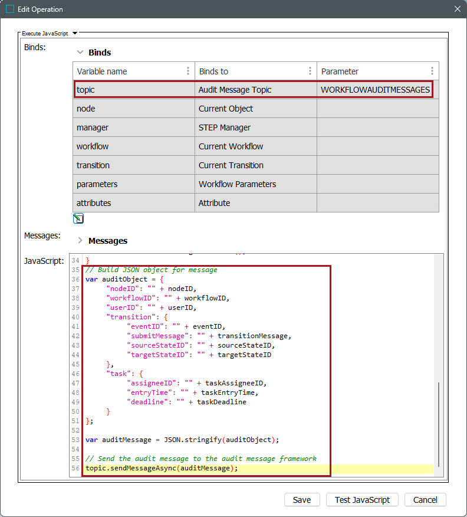Viewport: 467px width, 517px height.
Task: Select the attributes variable row
Action: click(x=134, y=203)
